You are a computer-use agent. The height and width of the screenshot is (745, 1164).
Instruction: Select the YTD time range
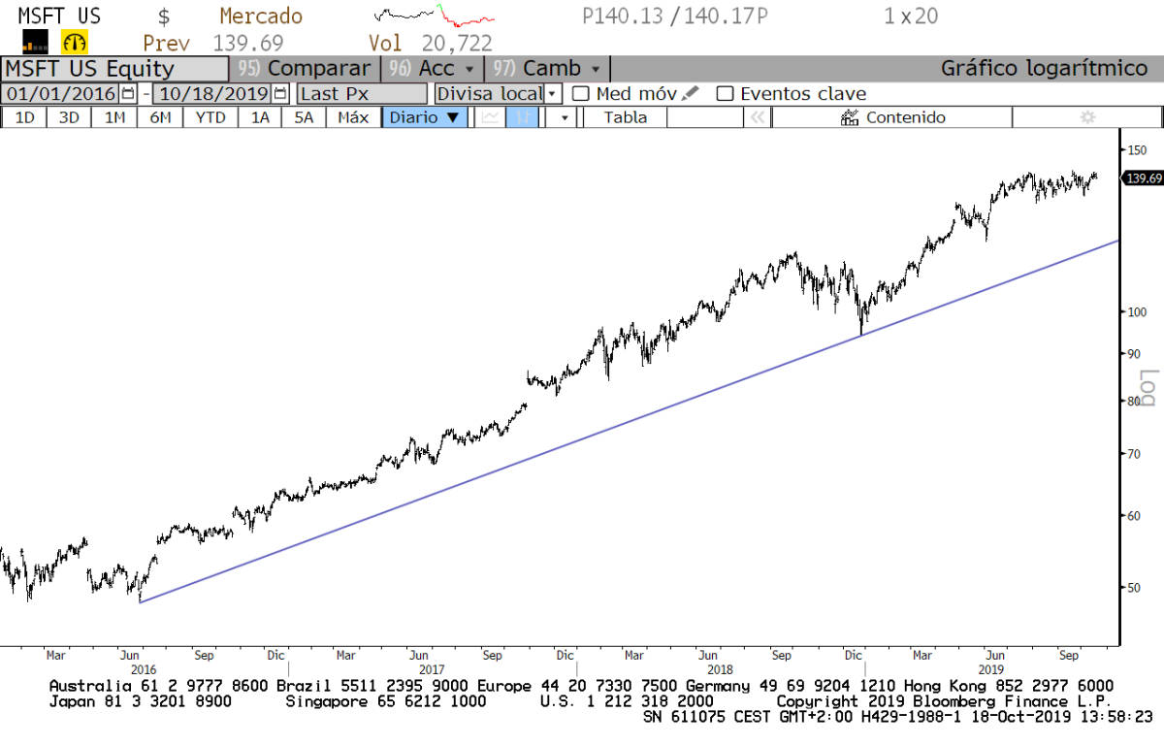pos(210,117)
